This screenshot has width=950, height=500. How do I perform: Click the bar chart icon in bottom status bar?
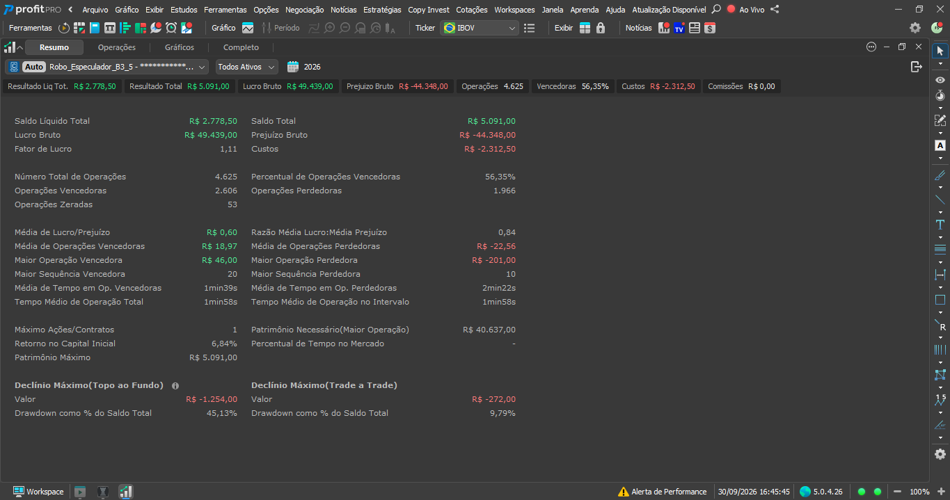click(125, 492)
